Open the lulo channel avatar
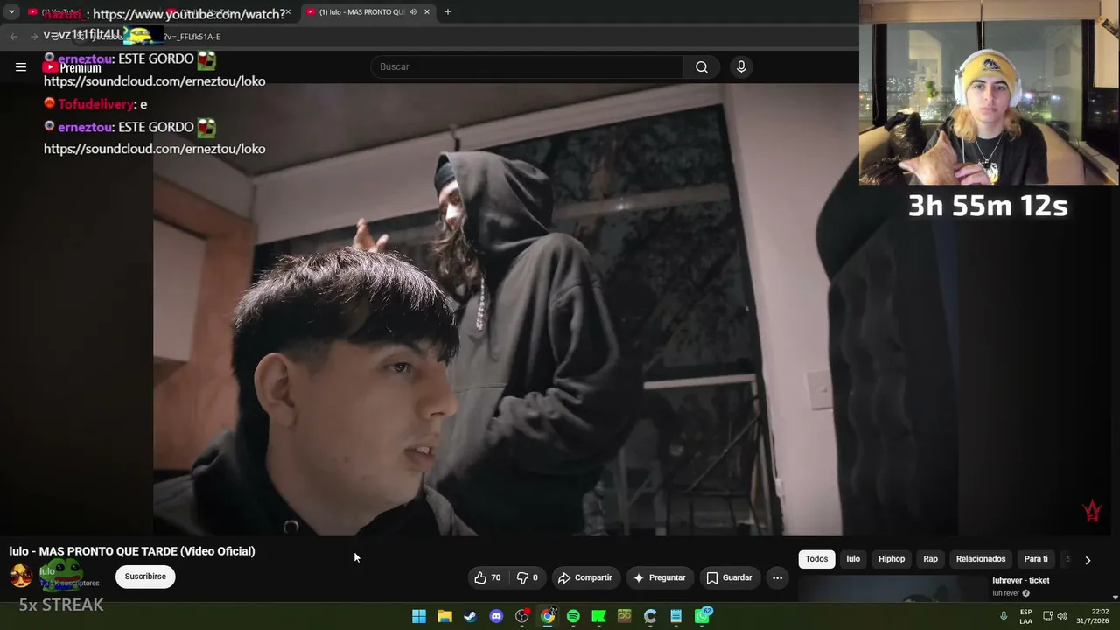 tap(20, 576)
